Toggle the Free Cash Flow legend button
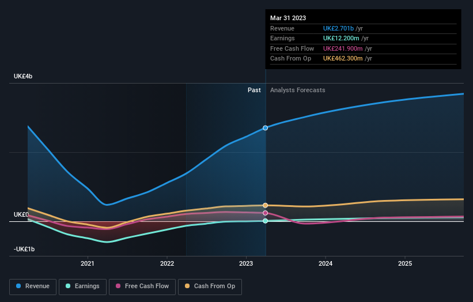473x302 pixels. coord(142,286)
